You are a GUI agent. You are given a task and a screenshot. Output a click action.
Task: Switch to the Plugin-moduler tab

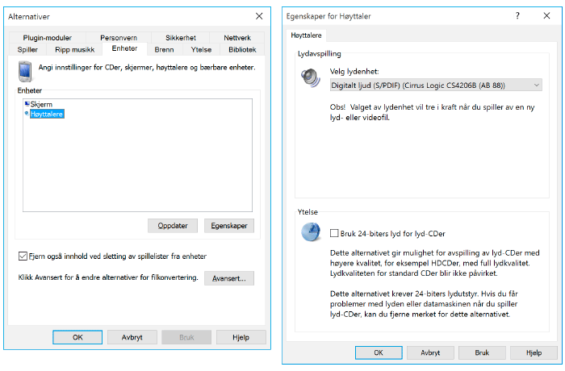click(48, 37)
